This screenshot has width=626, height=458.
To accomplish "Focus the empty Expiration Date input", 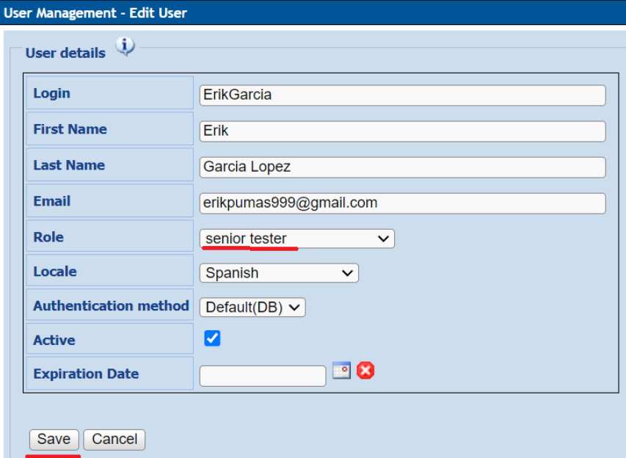I will coord(262,376).
